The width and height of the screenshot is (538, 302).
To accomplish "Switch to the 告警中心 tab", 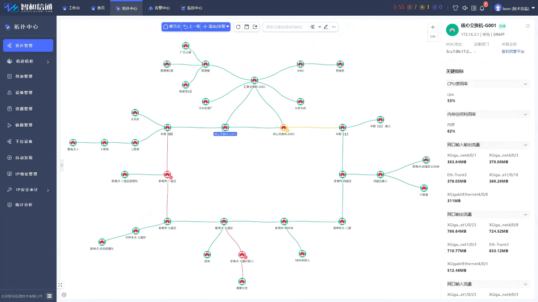I will [x=159, y=8].
